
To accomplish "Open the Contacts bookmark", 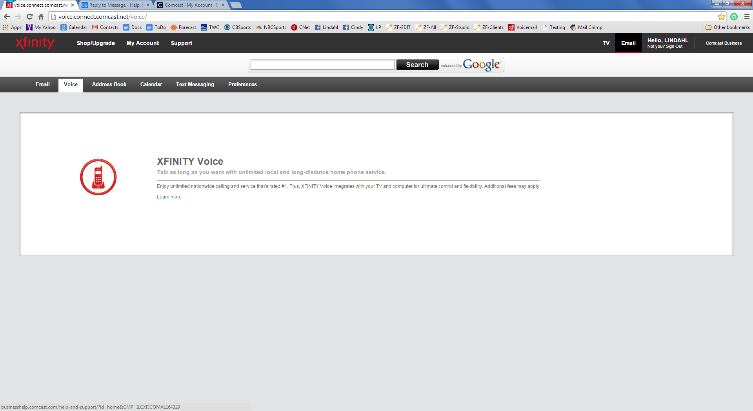I will 105,27.
